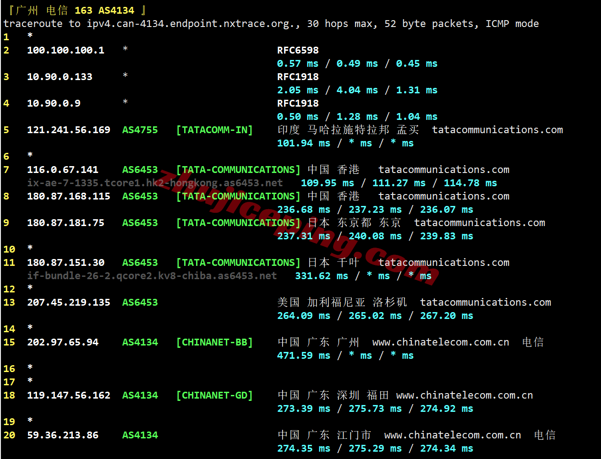601x459 pixels.
Task: Select IP address 119.147.56.162
Action: click(69, 395)
